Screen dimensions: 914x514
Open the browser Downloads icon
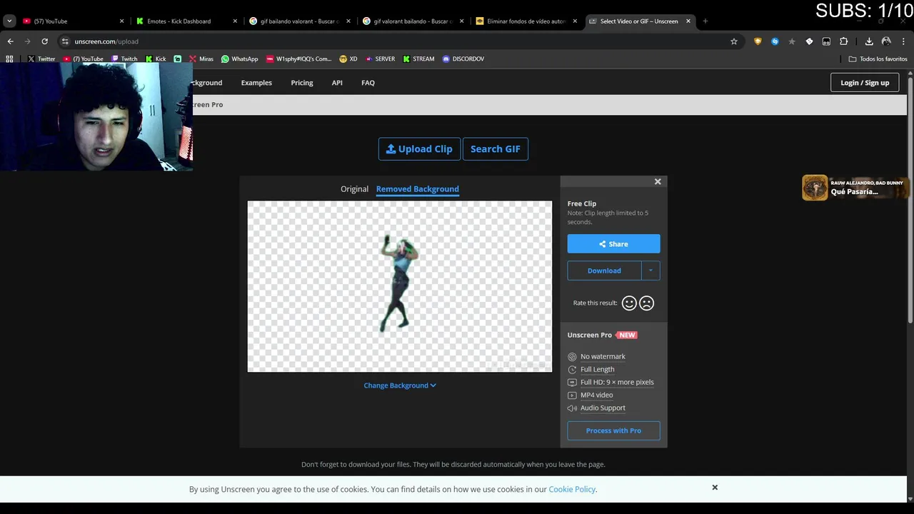869,41
